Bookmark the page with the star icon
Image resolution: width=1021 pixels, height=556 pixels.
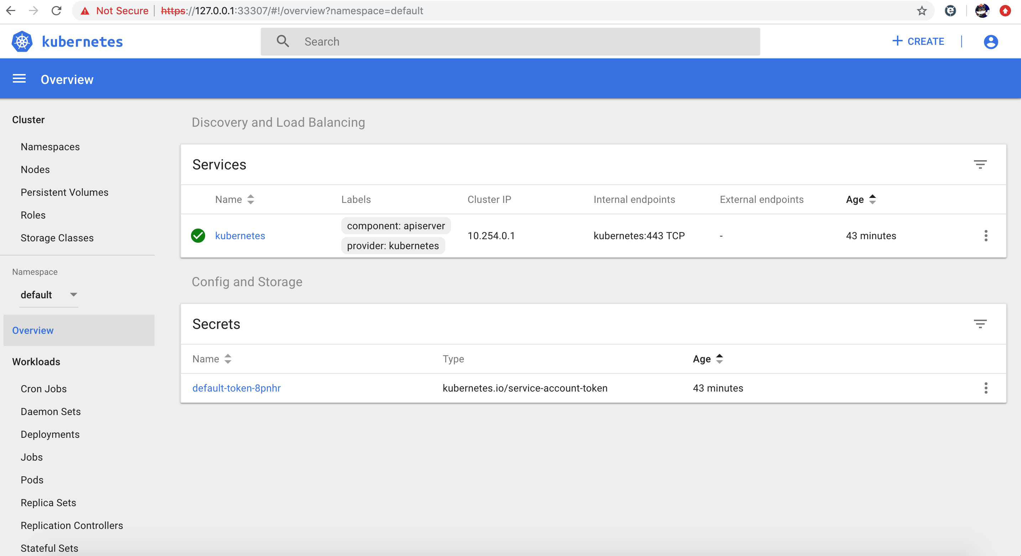[922, 11]
